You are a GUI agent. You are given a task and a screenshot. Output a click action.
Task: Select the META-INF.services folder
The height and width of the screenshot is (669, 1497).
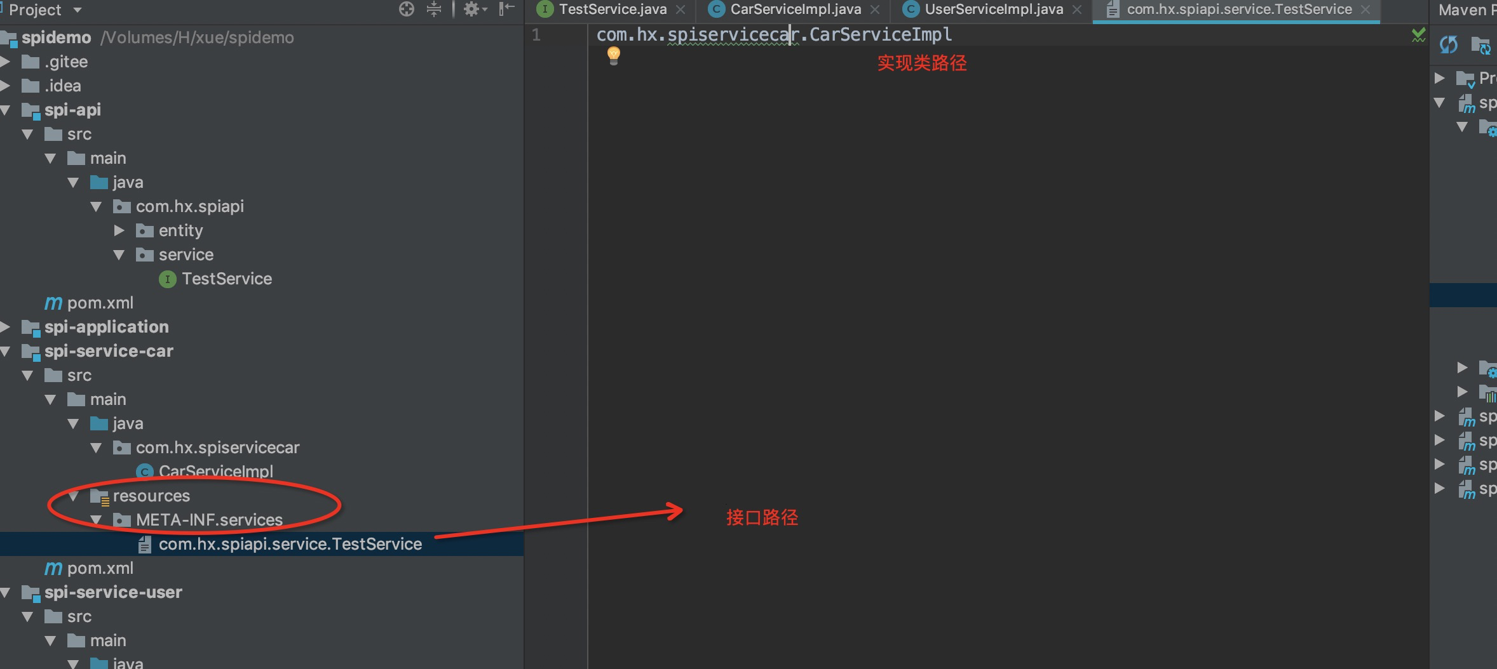pos(209,520)
